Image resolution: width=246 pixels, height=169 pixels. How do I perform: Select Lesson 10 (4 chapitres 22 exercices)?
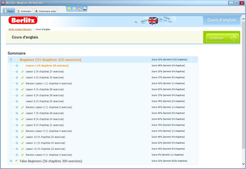point(45,137)
